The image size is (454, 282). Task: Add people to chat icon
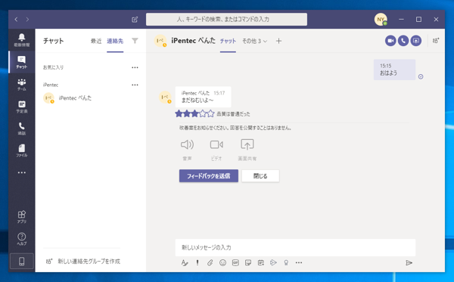(x=436, y=41)
